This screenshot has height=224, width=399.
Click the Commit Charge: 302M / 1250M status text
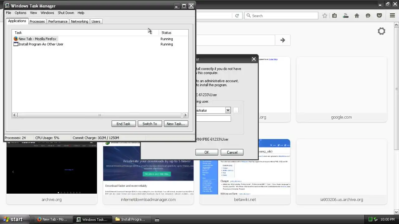[96, 138]
